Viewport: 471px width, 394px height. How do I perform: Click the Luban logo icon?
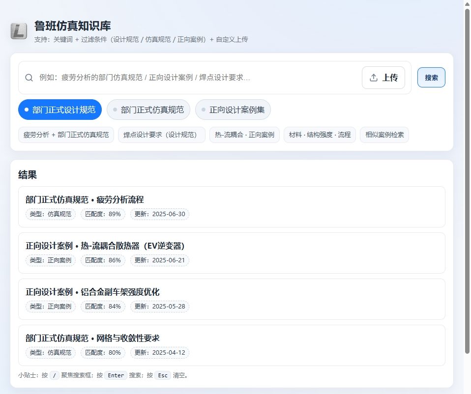pos(19,31)
